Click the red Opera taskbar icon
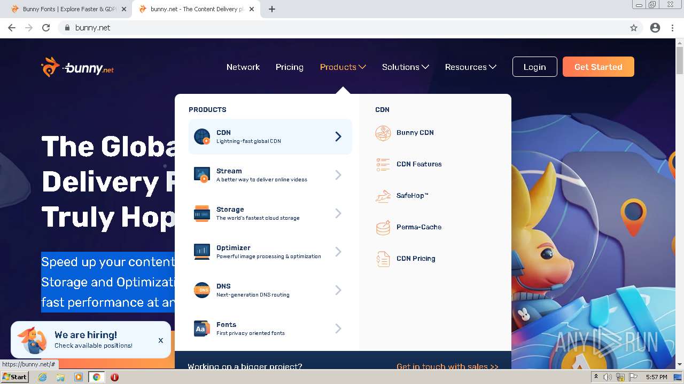The image size is (684, 384). pyautogui.click(x=114, y=377)
